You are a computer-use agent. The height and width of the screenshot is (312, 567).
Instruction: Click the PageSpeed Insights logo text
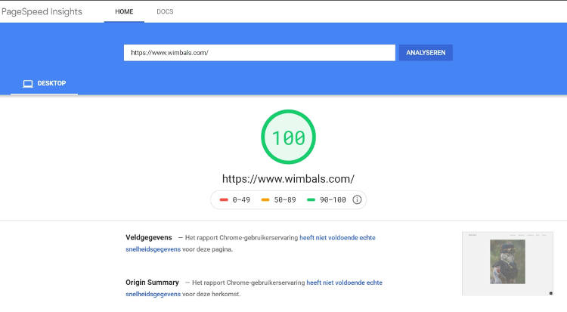coord(42,11)
